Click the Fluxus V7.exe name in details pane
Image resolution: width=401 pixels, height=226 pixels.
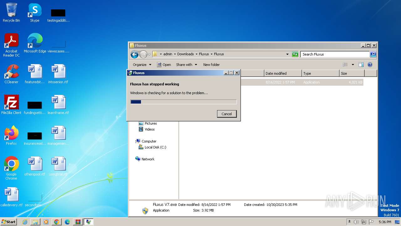coord(165,204)
